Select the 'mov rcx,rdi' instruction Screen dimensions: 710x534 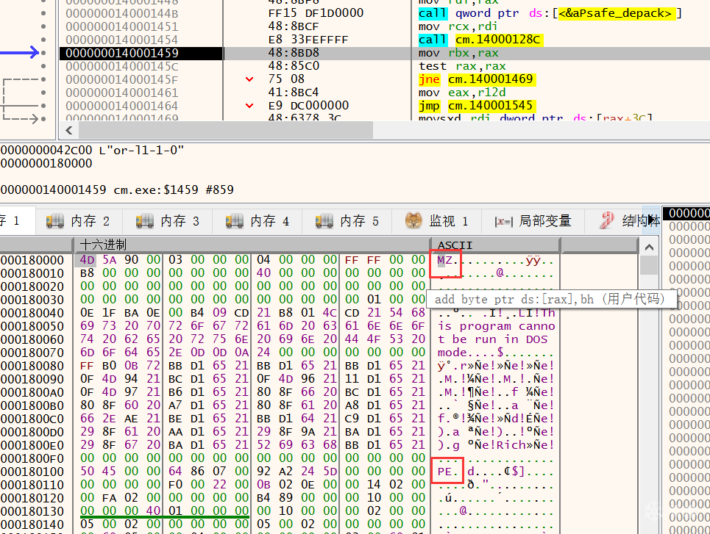click(458, 26)
